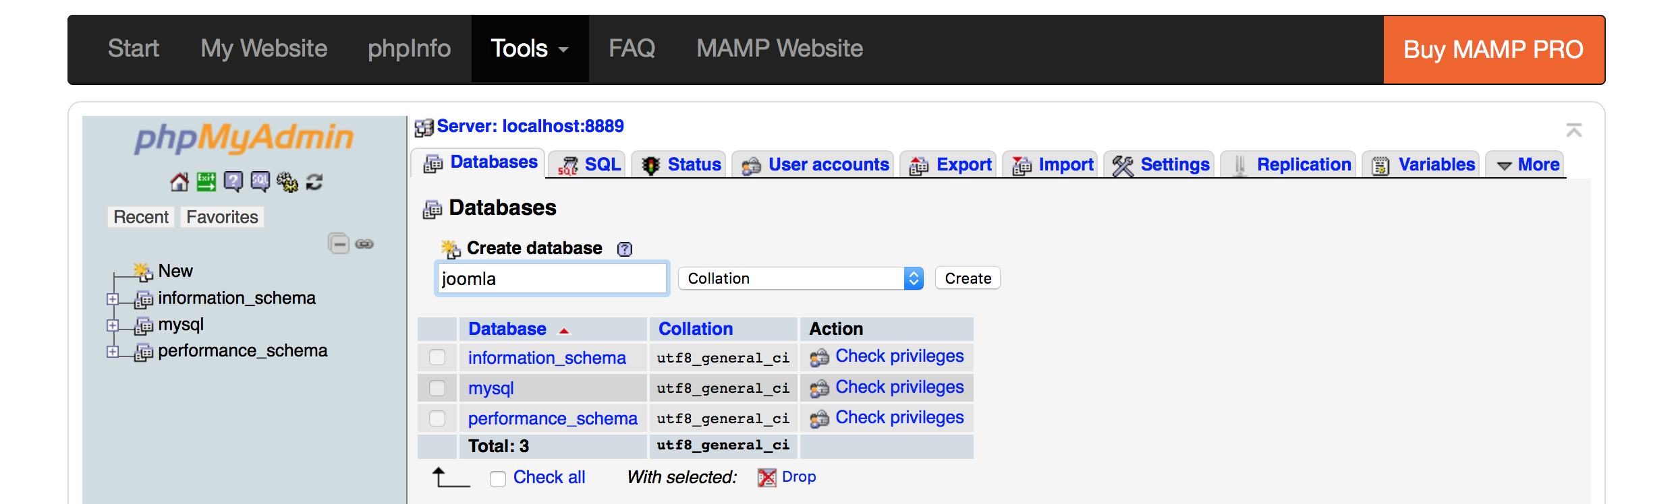Click the phpMyAdmin home icon
Viewport: 1676px width, 504px height.
[179, 182]
